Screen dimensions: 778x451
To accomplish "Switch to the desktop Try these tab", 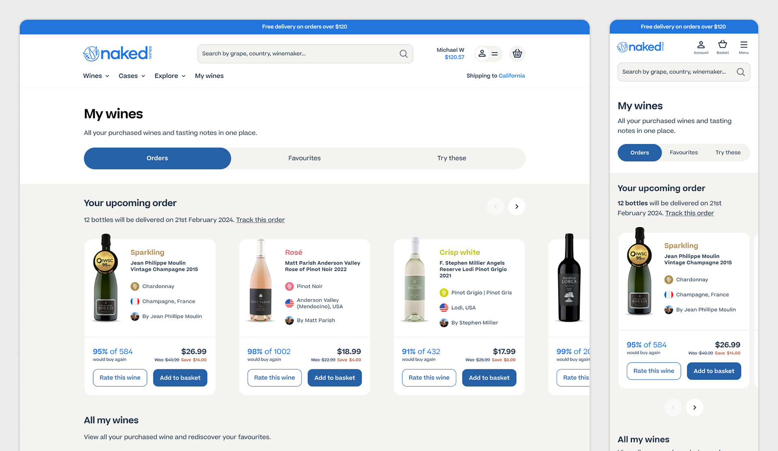I will coord(451,158).
